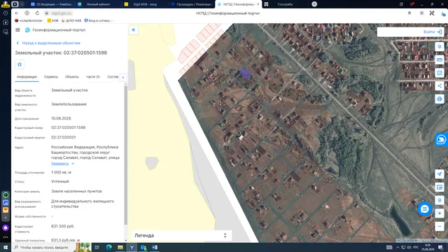The height and width of the screenshot is (252, 448).
Task: Switch to Digit МЭВ browser tab
Action: pos(145,4)
